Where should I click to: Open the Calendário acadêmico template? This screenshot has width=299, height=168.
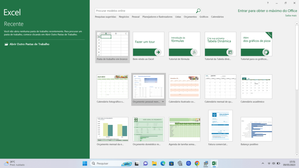pos(256,87)
